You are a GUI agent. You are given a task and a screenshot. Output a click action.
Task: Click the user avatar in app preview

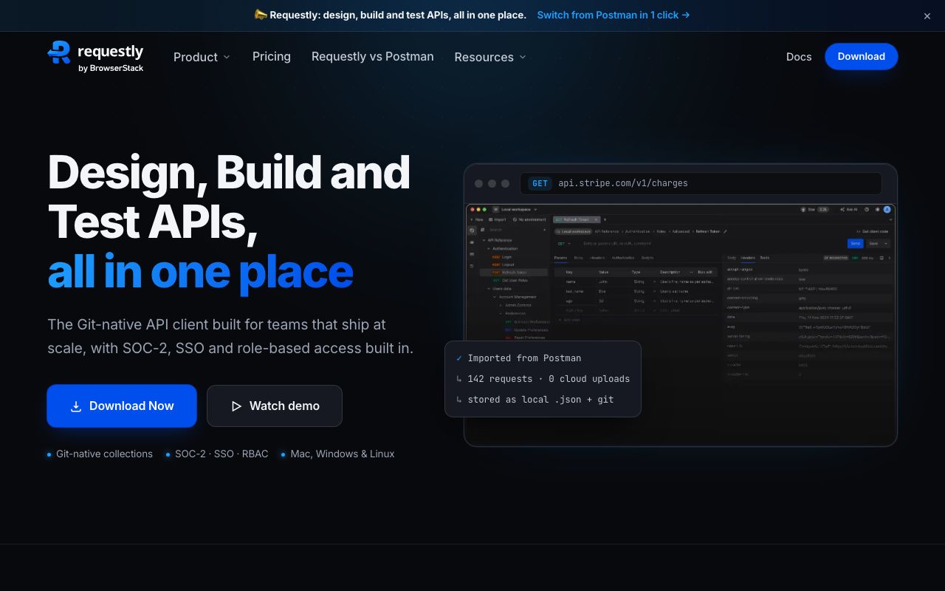pos(887,210)
